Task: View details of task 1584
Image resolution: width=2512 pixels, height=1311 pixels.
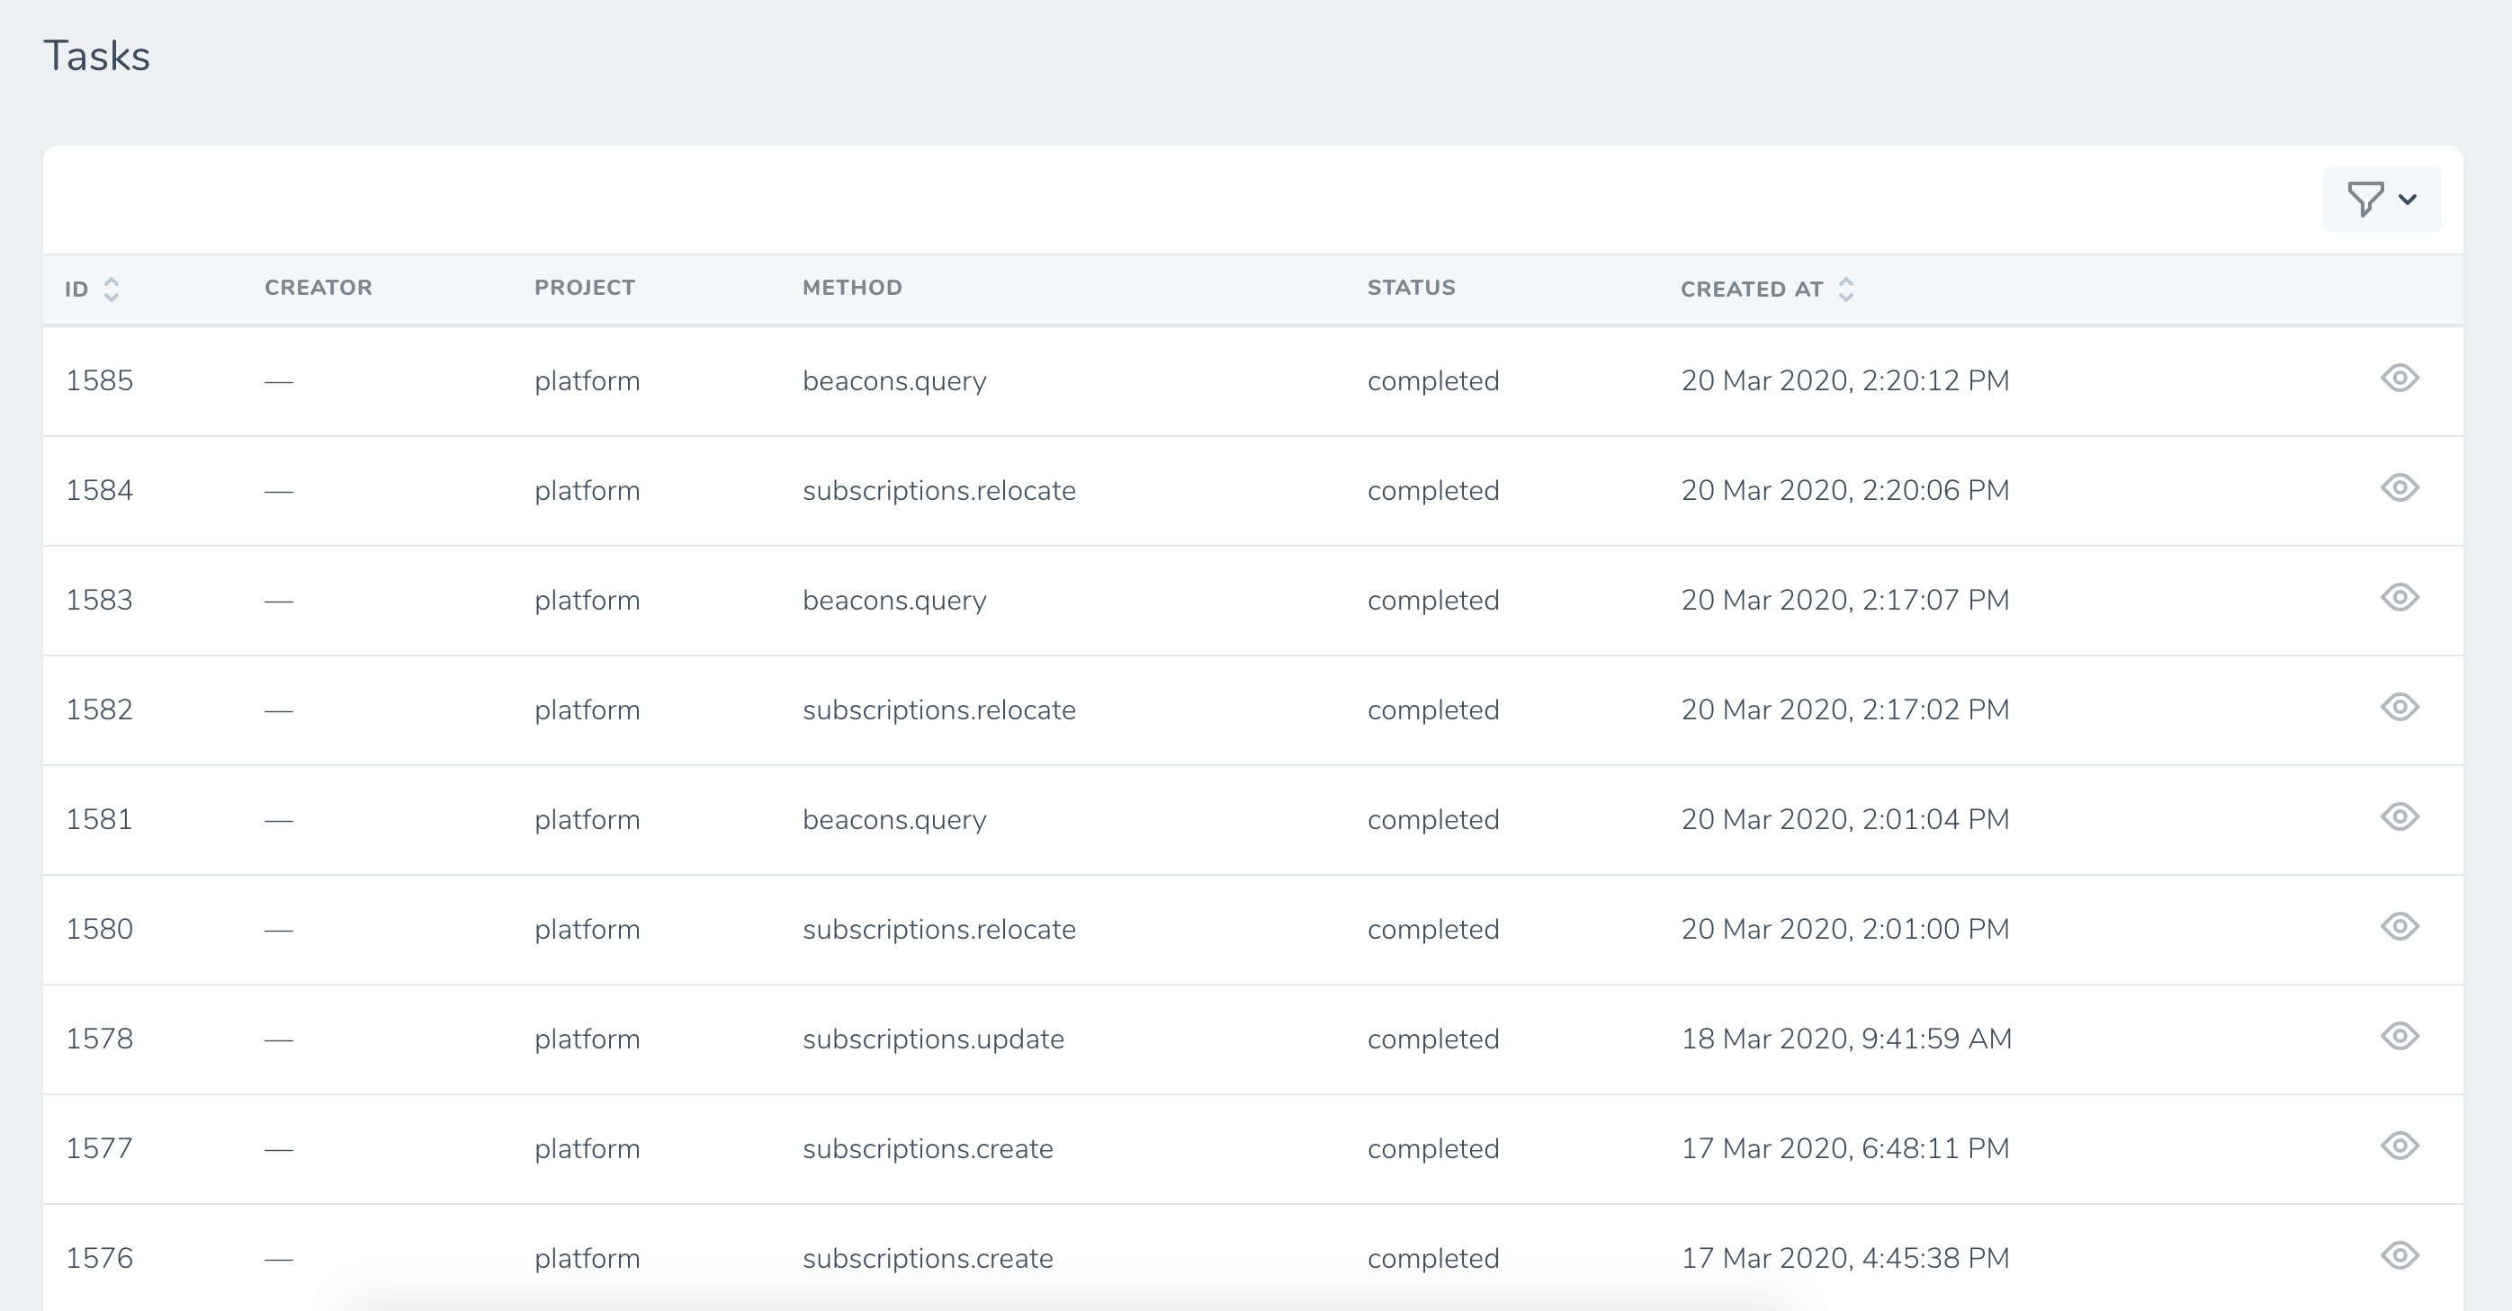Action: click(x=2400, y=489)
